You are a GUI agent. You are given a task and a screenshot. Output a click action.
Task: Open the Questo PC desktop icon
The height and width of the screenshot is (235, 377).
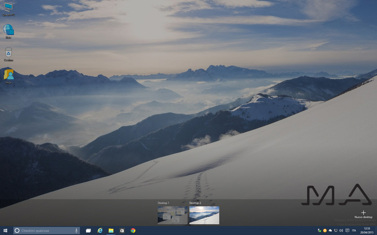pyautogui.click(x=8, y=9)
